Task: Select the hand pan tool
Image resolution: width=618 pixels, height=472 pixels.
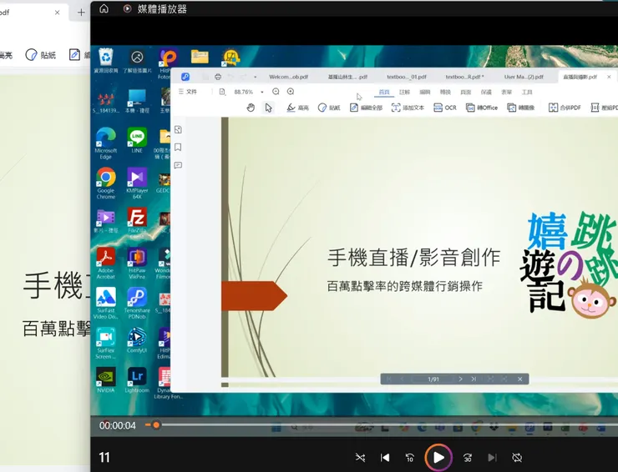Action: (x=251, y=108)
